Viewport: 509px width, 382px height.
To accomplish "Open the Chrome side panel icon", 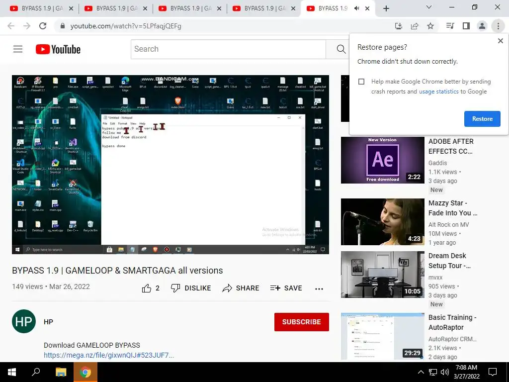I will [466, 26].
